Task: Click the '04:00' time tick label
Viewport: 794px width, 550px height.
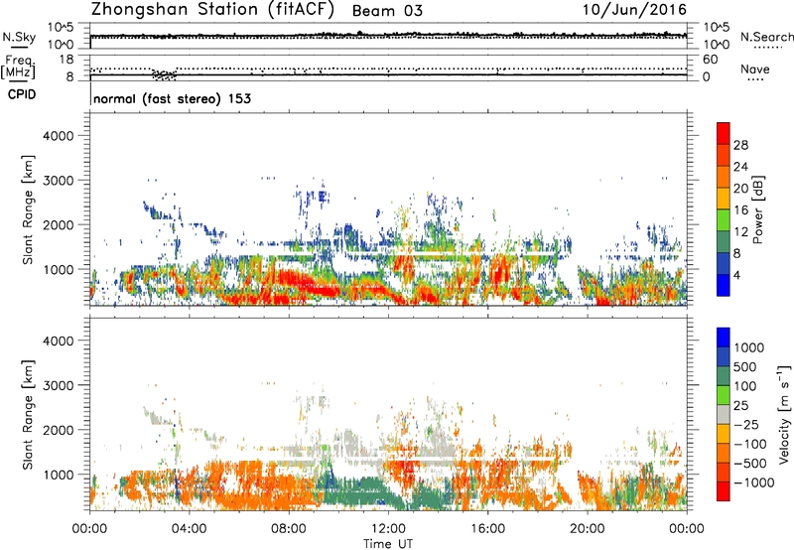Action: (189, 529)
